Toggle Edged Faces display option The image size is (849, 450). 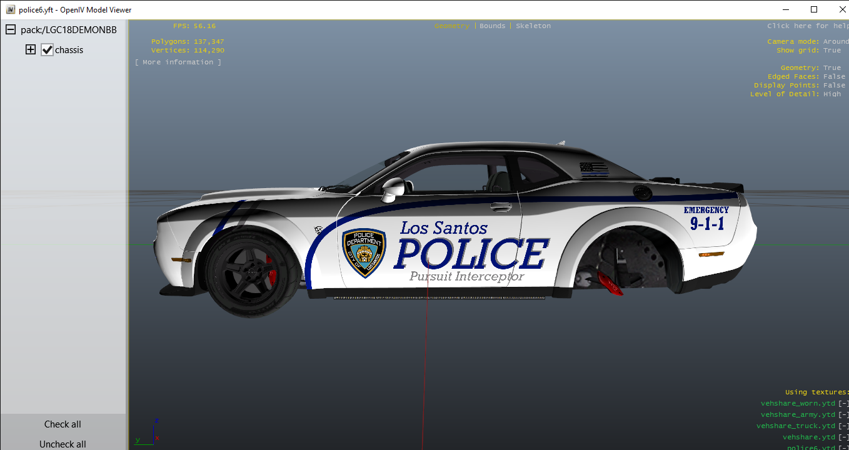[834, 77]
